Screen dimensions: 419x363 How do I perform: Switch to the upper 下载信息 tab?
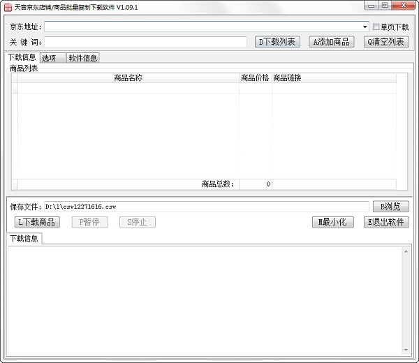pyautogui.click(x=22, y=57)
